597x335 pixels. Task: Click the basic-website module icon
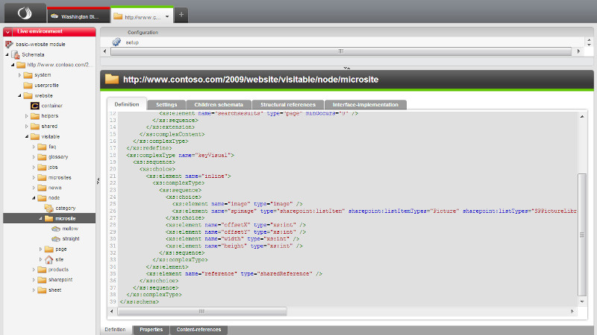pyautogui.click(x=9, y=44)
